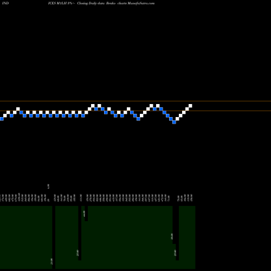
Task: Click the MunafaSutra.com text in the title
Action: pyautogui.click(x=141, y=3)
